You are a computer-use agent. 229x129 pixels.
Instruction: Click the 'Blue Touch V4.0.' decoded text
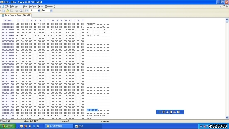tap(98, 116)
